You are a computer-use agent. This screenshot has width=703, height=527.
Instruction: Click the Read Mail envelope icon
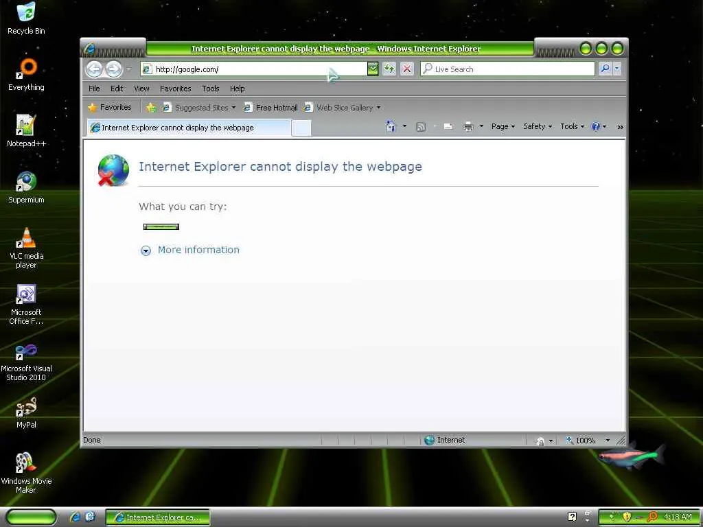pos(448,127)
